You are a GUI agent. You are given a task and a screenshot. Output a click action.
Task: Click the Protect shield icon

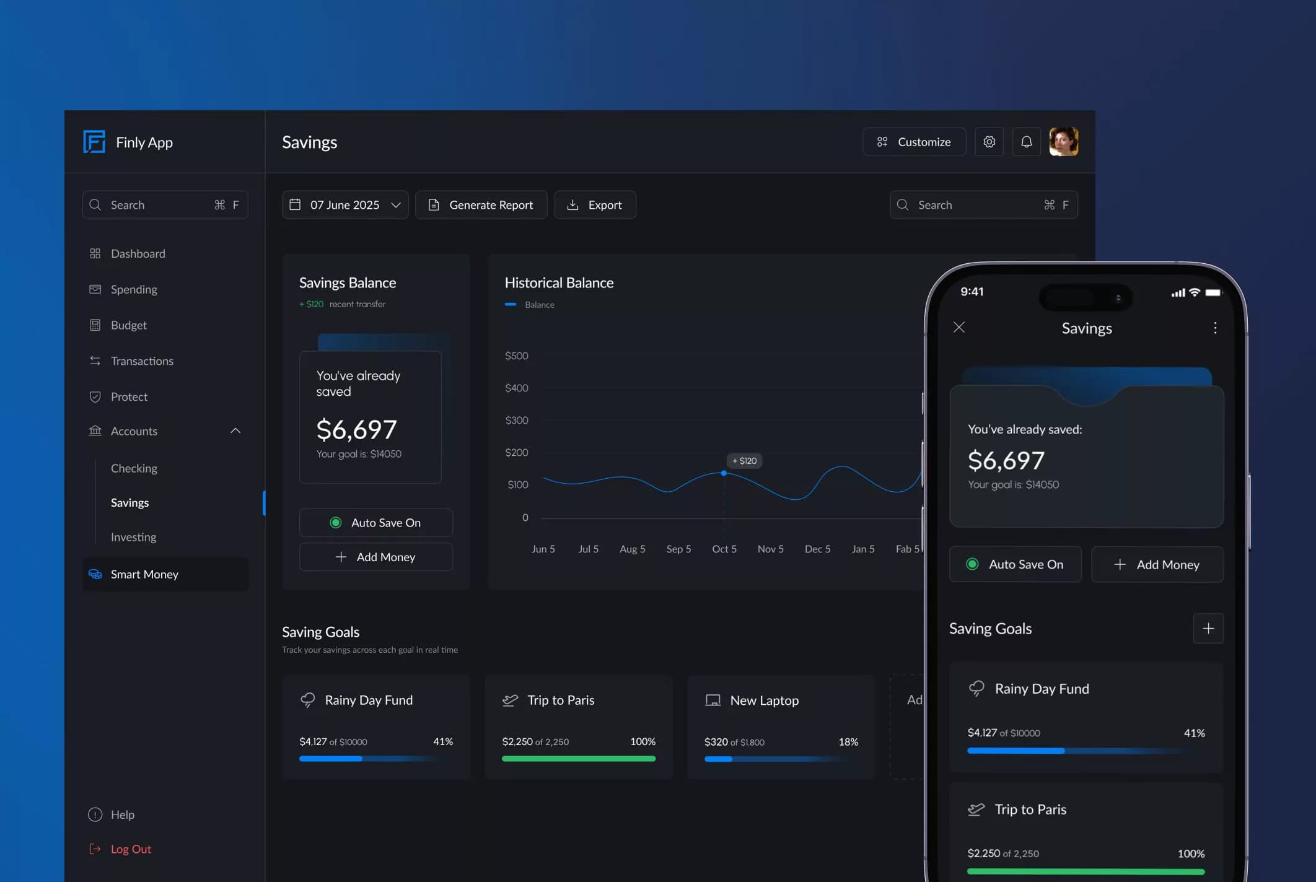click(x=95, y=396)
